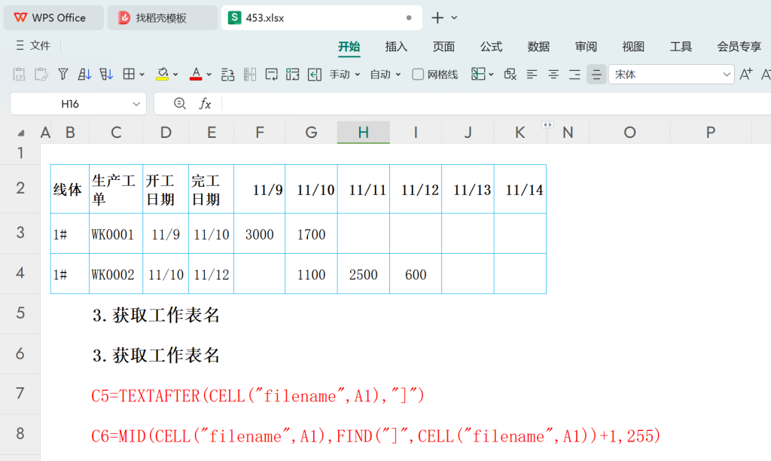Switch to the 会员专享 ribbon tab

click(x=739, y=47)
